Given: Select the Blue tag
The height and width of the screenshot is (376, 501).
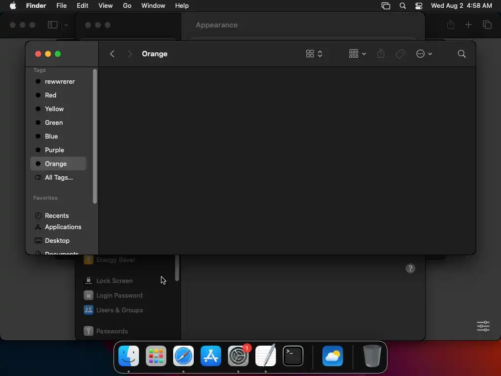Looking at the screenshot, I should (58, 137).
